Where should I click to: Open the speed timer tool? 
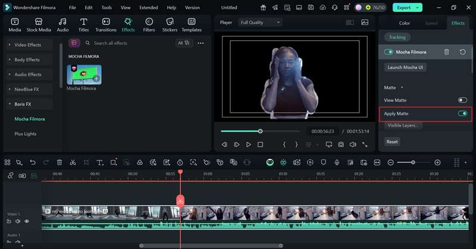point(180,162)
